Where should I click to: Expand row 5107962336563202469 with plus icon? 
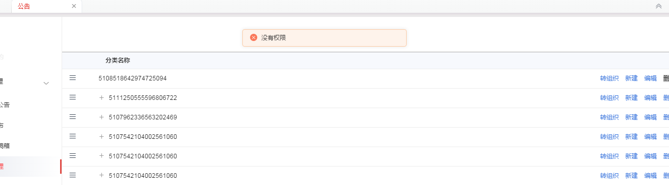tap(102, 117)
